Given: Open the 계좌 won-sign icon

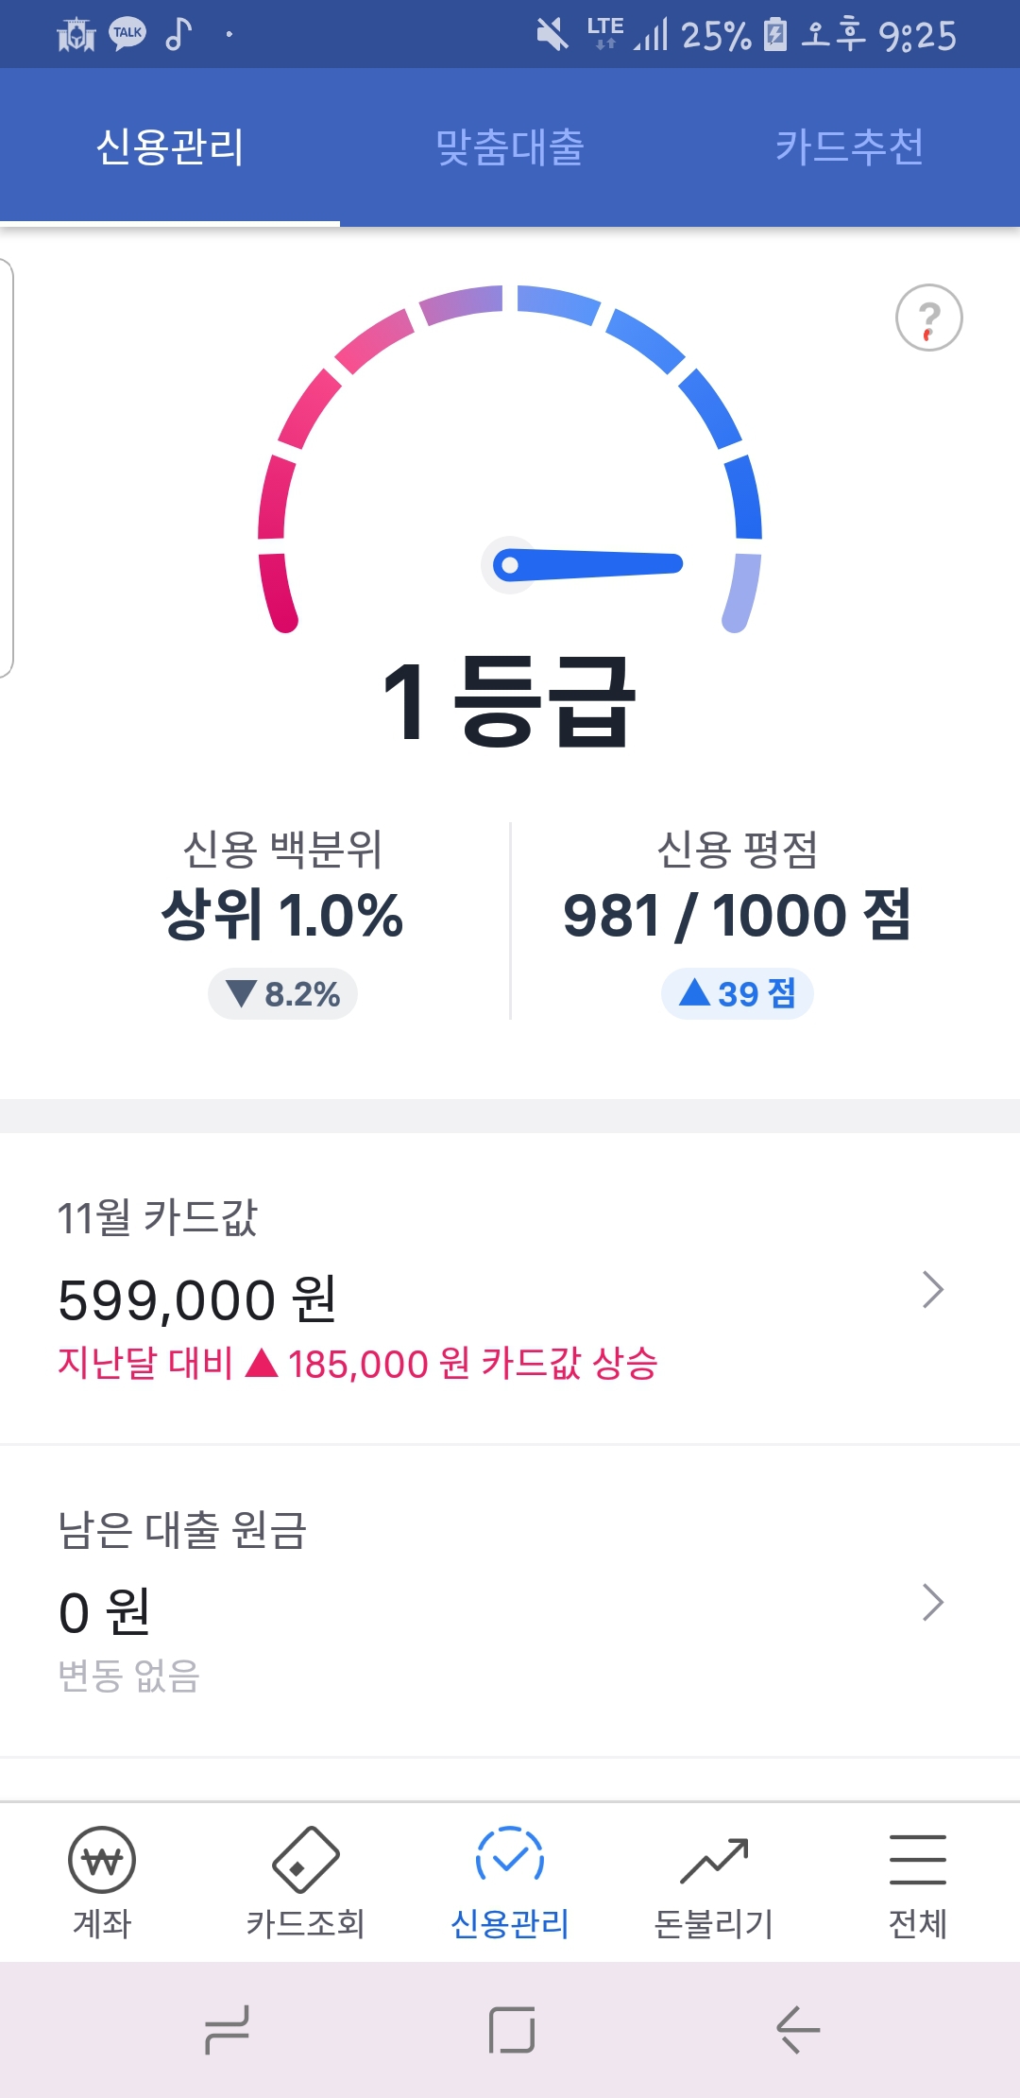Looking at the screenshot, I should [x=102, y=1860].
